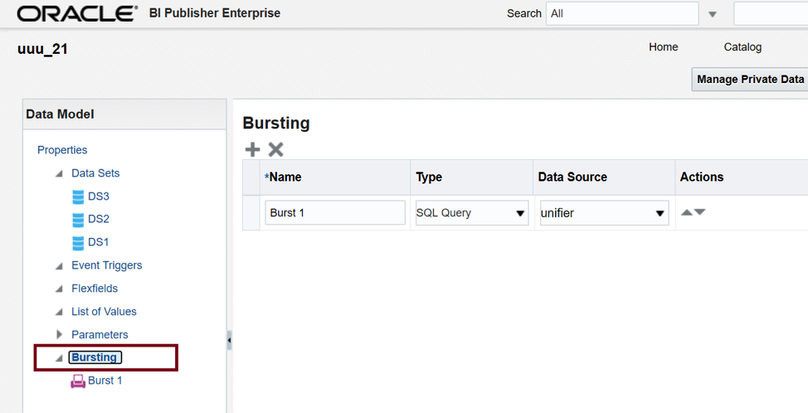The width and height of the screenshot is (808, 413).
Task: Click the Name column header
Action: [335, 177]
